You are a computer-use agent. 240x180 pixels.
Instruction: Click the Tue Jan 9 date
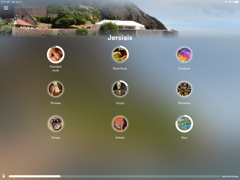pyautogui.click(x=16, y=2)
